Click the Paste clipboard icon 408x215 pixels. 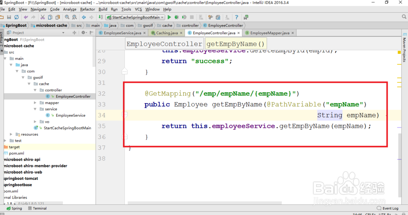(58, 17)
